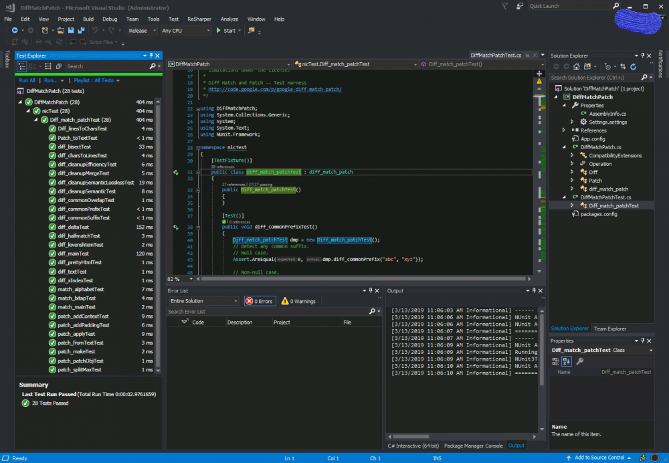Click the Navigate Backward toolbar icon

[15, 30]
